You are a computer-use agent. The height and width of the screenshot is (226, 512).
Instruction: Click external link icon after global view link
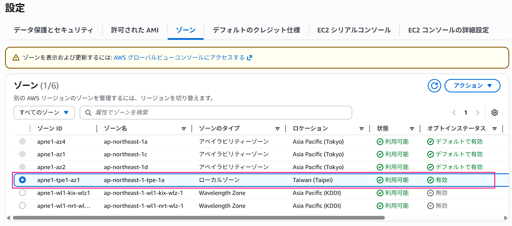(x=250, y=58)
